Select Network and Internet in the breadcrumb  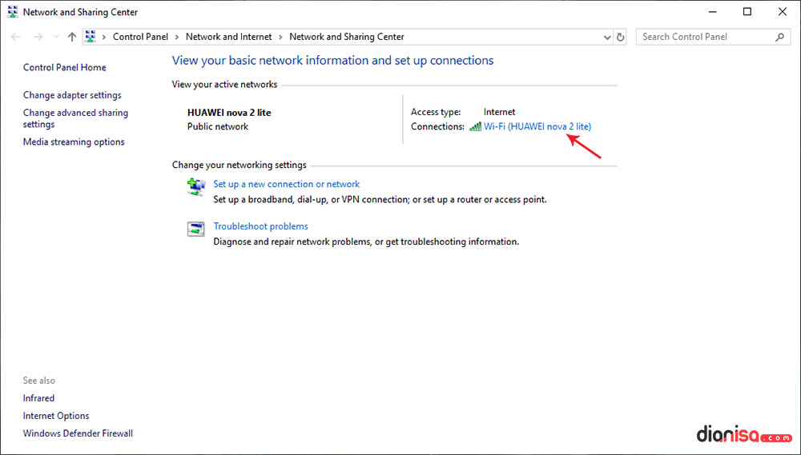pos(228,37)
